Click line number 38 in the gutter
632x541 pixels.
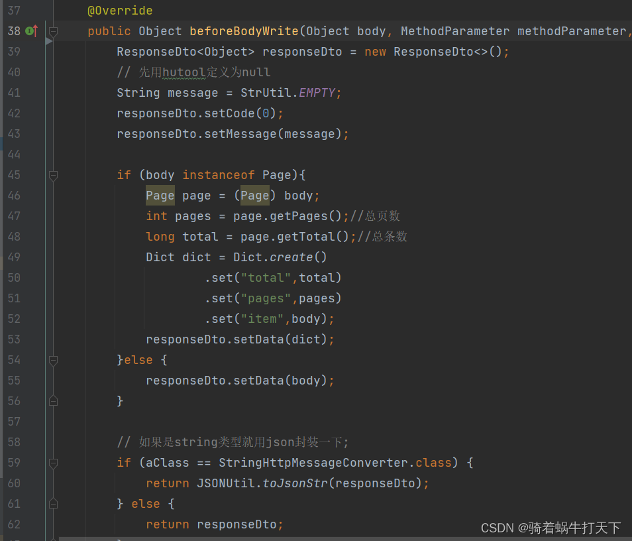pyautogui.click(x=14, y=30)
